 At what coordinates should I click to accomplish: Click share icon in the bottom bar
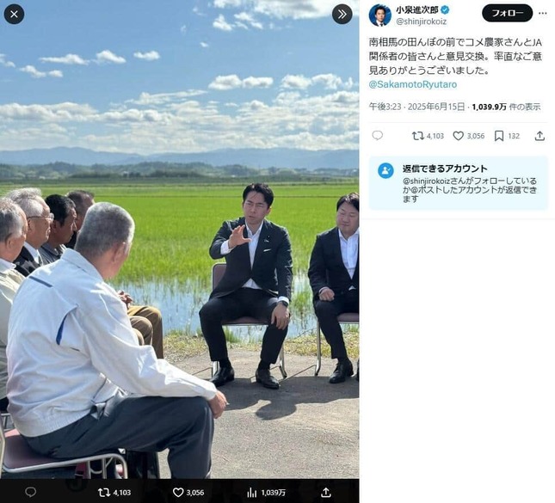[325, 492]
